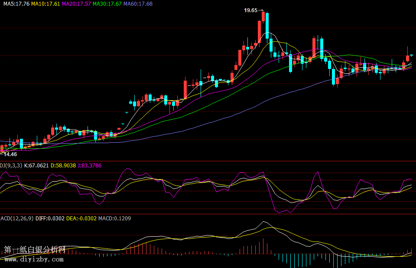The image size is (416, 268).
Task: Select the MACD:0.1209 value label
Action: tap(114, 218)
